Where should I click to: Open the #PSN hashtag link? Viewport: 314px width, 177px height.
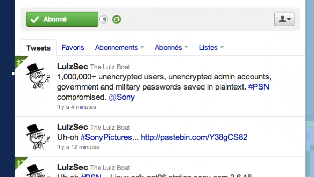[259, 87]
